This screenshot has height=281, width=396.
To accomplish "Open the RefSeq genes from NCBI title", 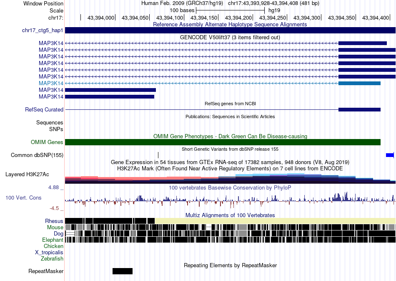I will pyautogui.click(x=230, y=104).
